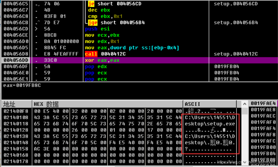Select dump address 02140158
Screen dimensions: 278x167
[x=16, y=149]
